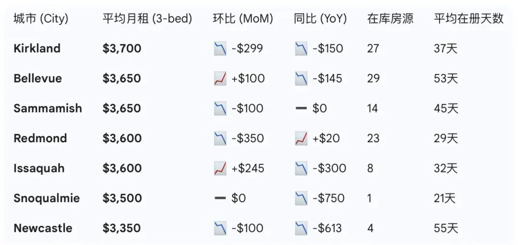Click the downtrend icon in Kirkland's MoM cell
Image resolution: width=520 pixels, height=245 pixels.
pos(220,49)
